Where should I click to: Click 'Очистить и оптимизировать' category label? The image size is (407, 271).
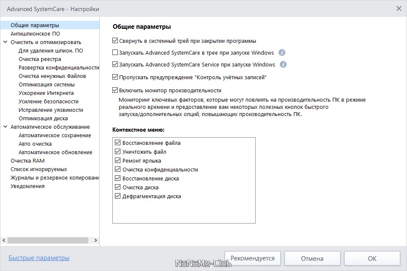[x=46, y=42]
